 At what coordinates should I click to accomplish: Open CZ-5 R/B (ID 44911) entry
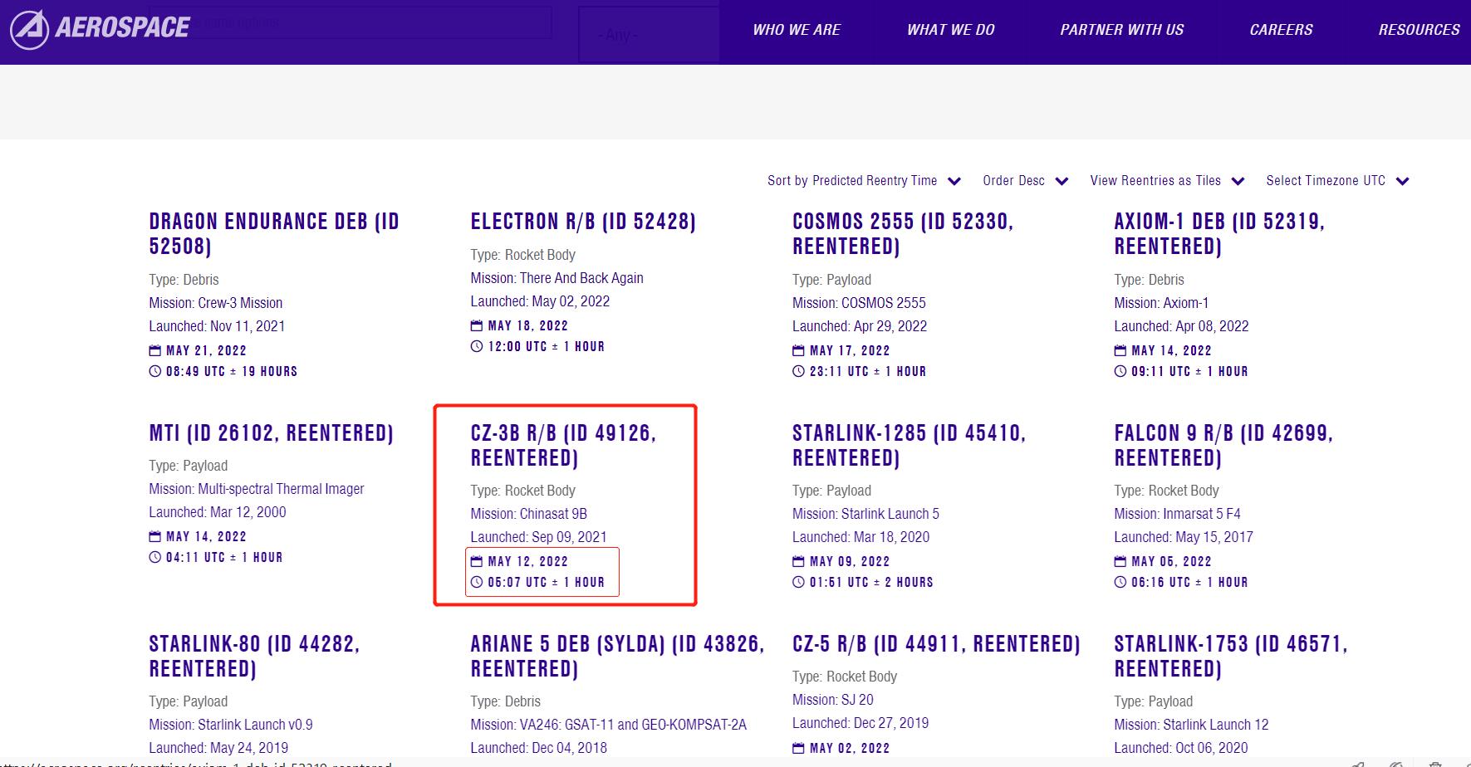936,644
